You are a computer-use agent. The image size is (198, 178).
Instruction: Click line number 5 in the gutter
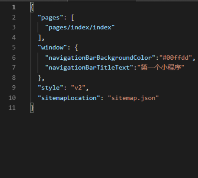(14, 48)
